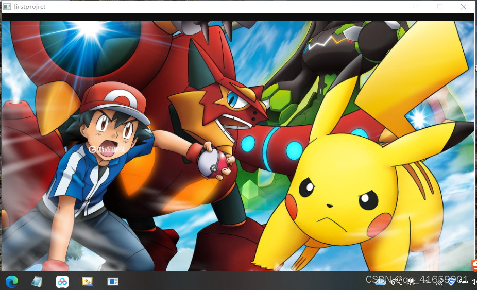Click the firstprojrct window title bar icon
The height and width of the screenshot is (290, 477).
pos(7,7)
